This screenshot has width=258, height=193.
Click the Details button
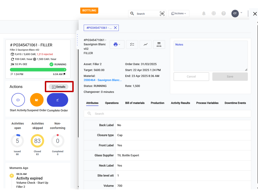point(59,87)
